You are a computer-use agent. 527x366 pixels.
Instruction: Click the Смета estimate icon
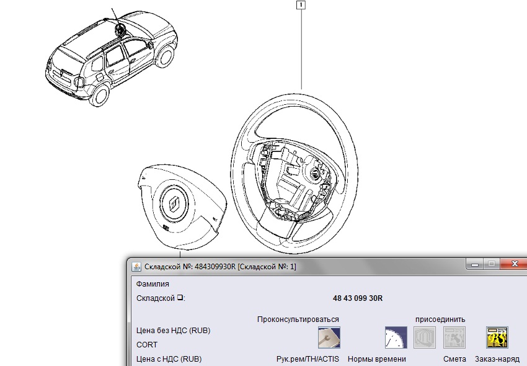(x=454, y=337)
